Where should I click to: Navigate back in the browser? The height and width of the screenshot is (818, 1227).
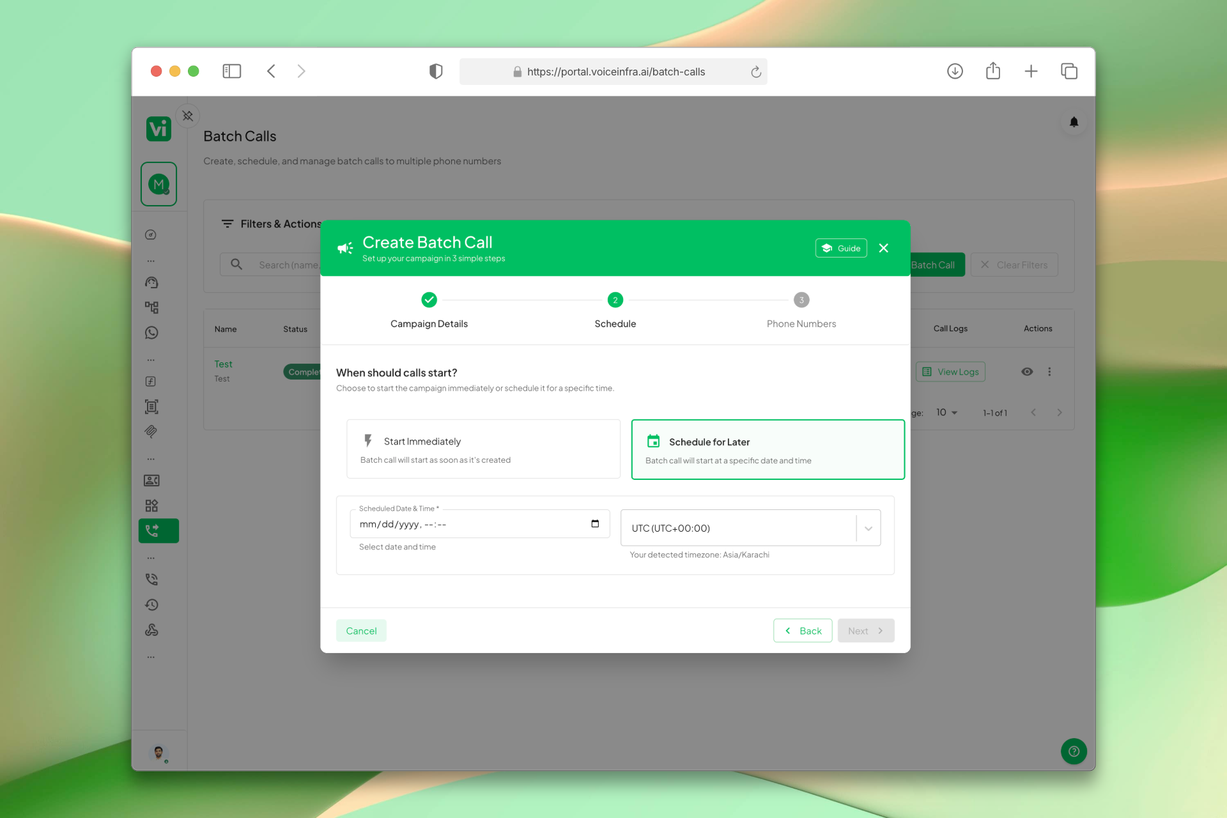[x=271, y=71]
